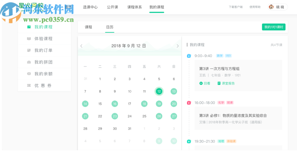Open the 选课中心 top menu
297x157 pixels.
(x=90, y=7)
